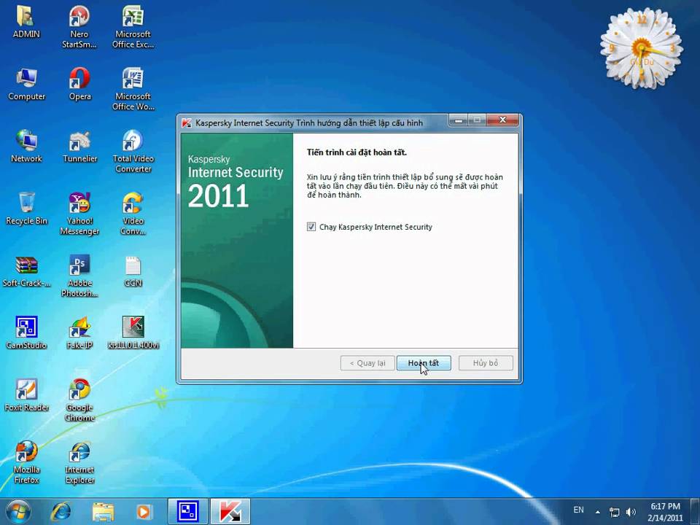This screenshot has height=525, width=700.
Task: Launch Internet Explorer from the taskbar
Action: tap(61, 512)
